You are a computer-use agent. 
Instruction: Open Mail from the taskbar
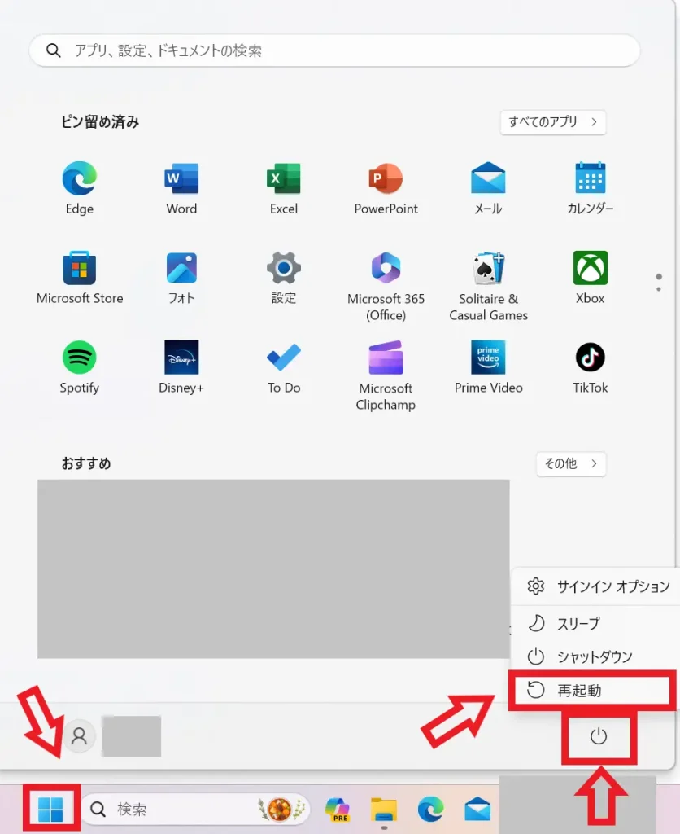[x=477, y=810]
